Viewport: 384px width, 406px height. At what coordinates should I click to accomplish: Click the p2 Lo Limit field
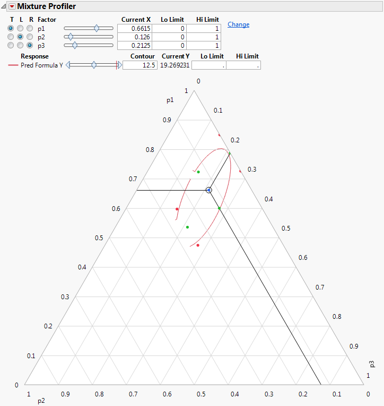pyautogui.click(x=169, y=37)
